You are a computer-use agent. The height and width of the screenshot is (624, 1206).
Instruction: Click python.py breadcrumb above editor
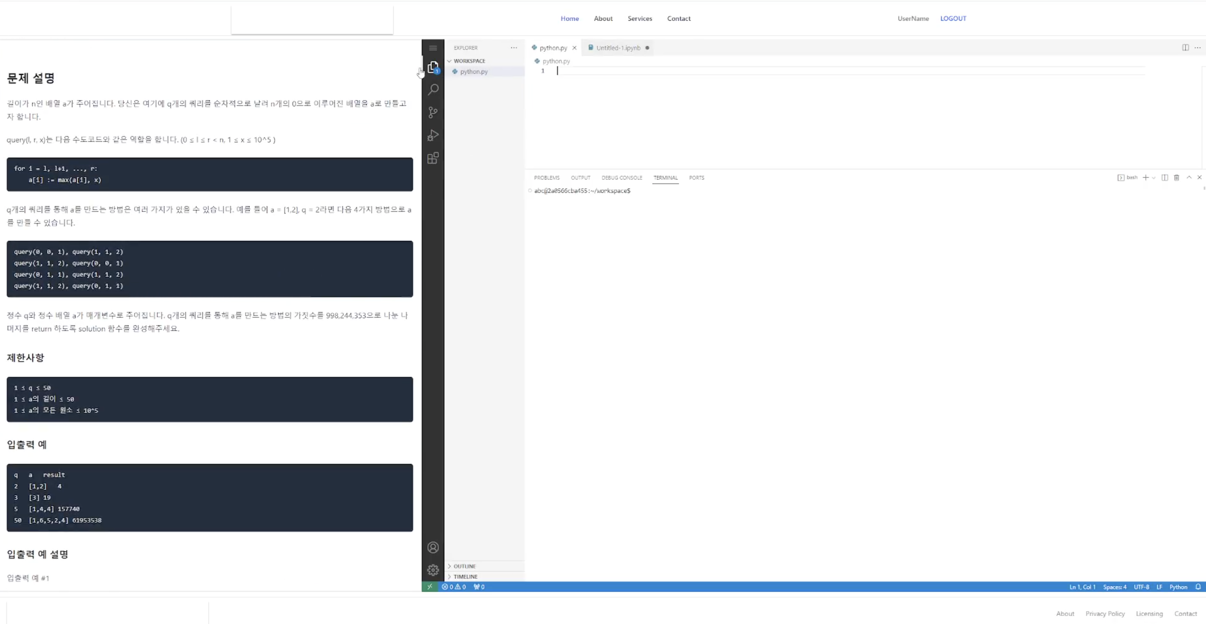tap(556, 61)
